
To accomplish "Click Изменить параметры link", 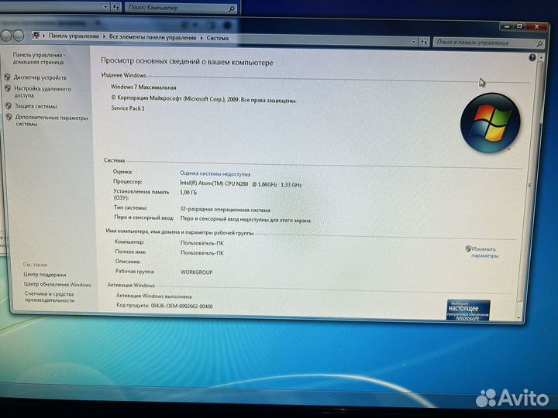I will point(485,252).
